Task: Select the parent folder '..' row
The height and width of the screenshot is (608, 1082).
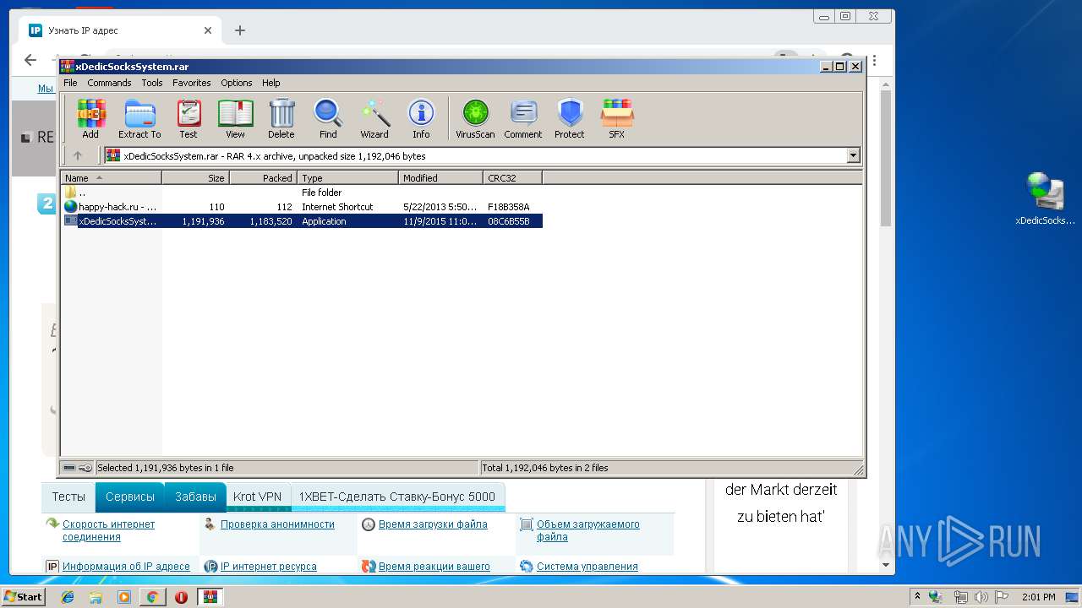Action: click(303, 193)
